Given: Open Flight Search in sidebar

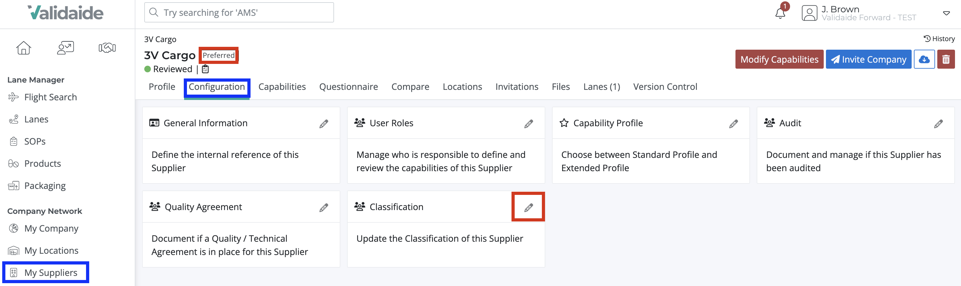Looking at the screenshot, I should click(43, 97).
